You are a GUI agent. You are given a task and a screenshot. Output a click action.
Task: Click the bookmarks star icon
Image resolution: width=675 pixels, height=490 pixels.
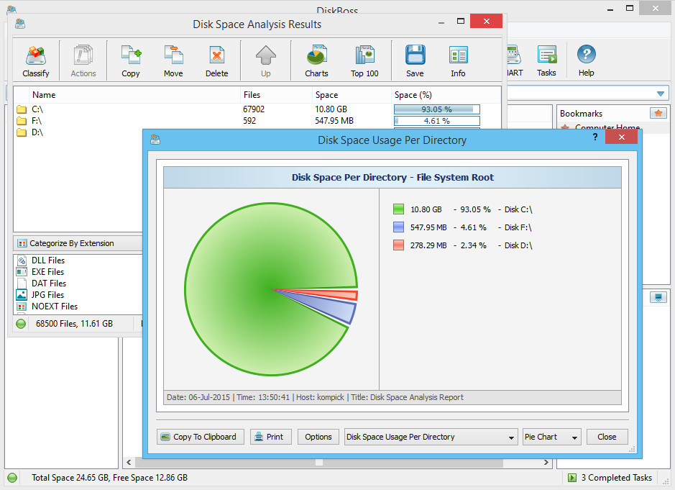pyautogui.click(x=658, y=113)
